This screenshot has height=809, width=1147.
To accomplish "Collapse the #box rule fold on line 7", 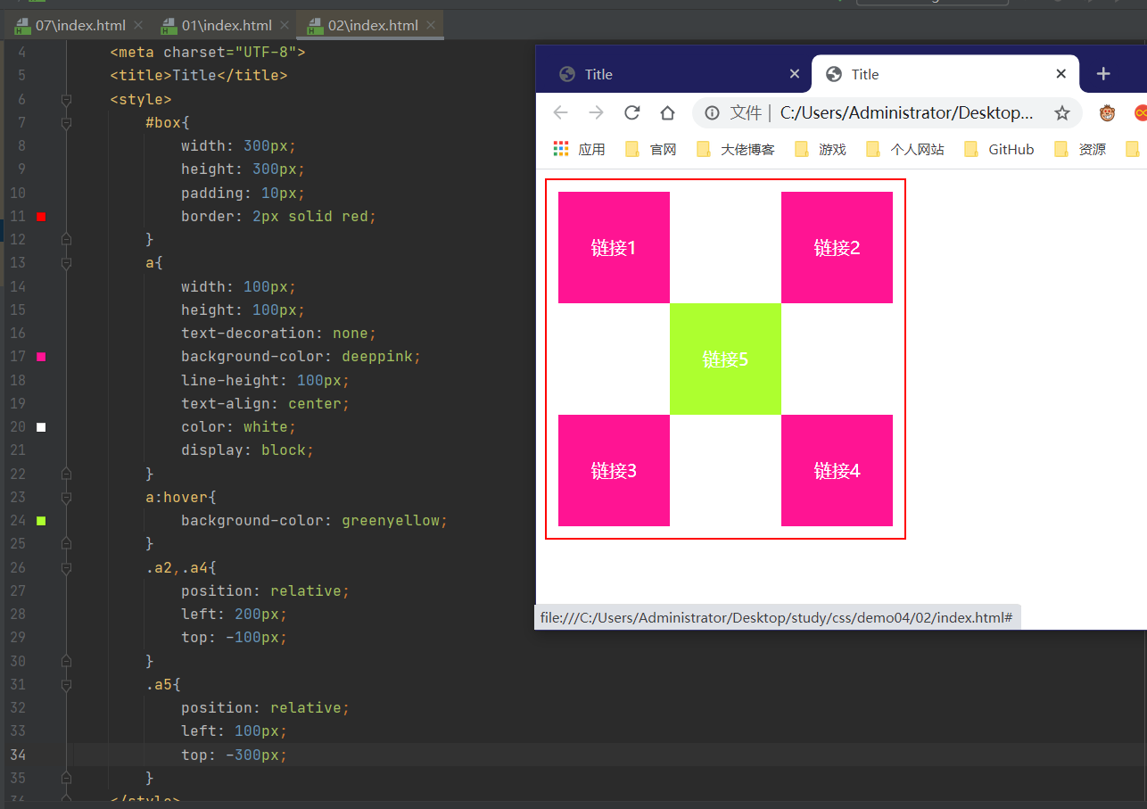I will pyautogui.click(x=66, y=122).
